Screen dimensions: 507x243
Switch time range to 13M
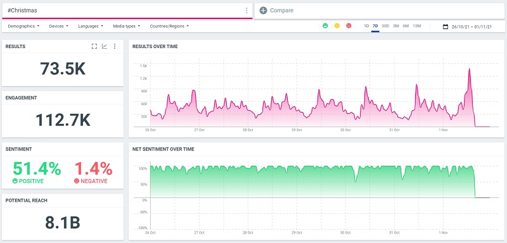point(417,26)
